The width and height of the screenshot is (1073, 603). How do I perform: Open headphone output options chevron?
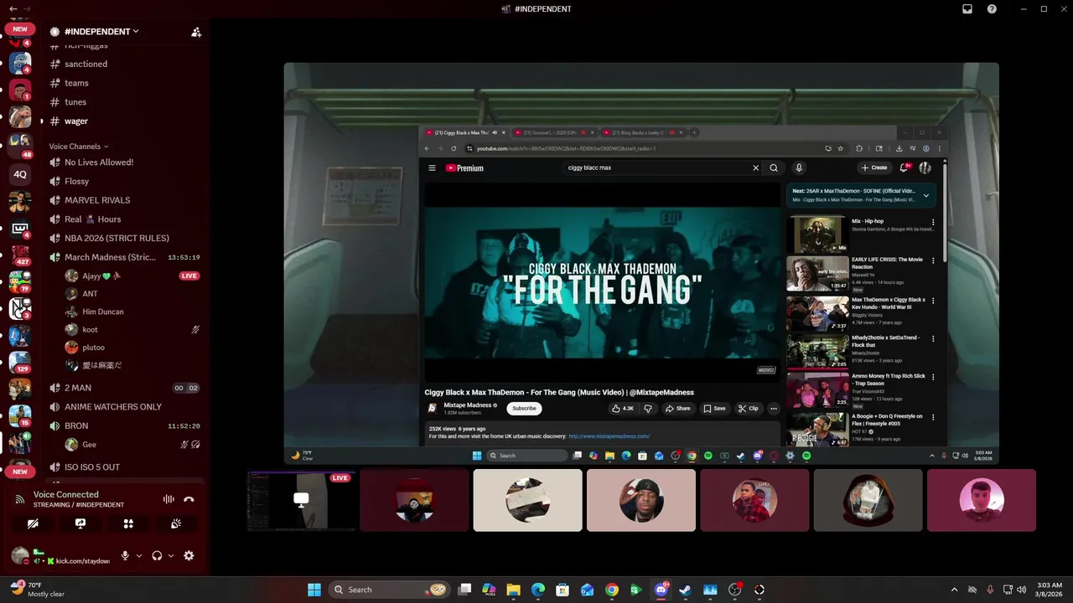pyautogui.click(x=171, y=555)
